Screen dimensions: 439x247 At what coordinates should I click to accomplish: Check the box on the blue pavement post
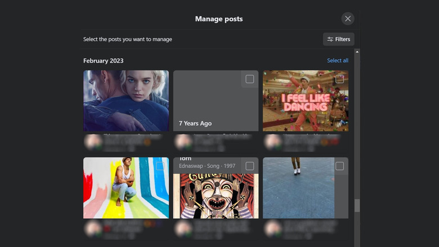click(340, 166)
